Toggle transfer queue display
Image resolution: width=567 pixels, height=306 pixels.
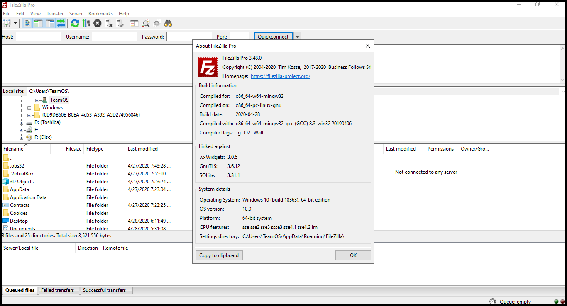click(61, 23)
